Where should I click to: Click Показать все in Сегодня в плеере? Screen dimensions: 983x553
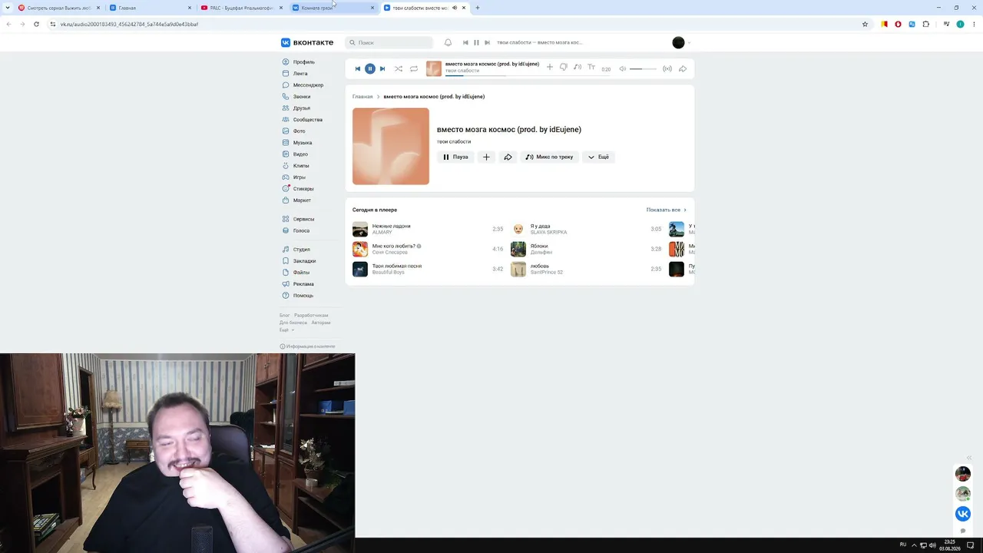(x=666, y=210)
